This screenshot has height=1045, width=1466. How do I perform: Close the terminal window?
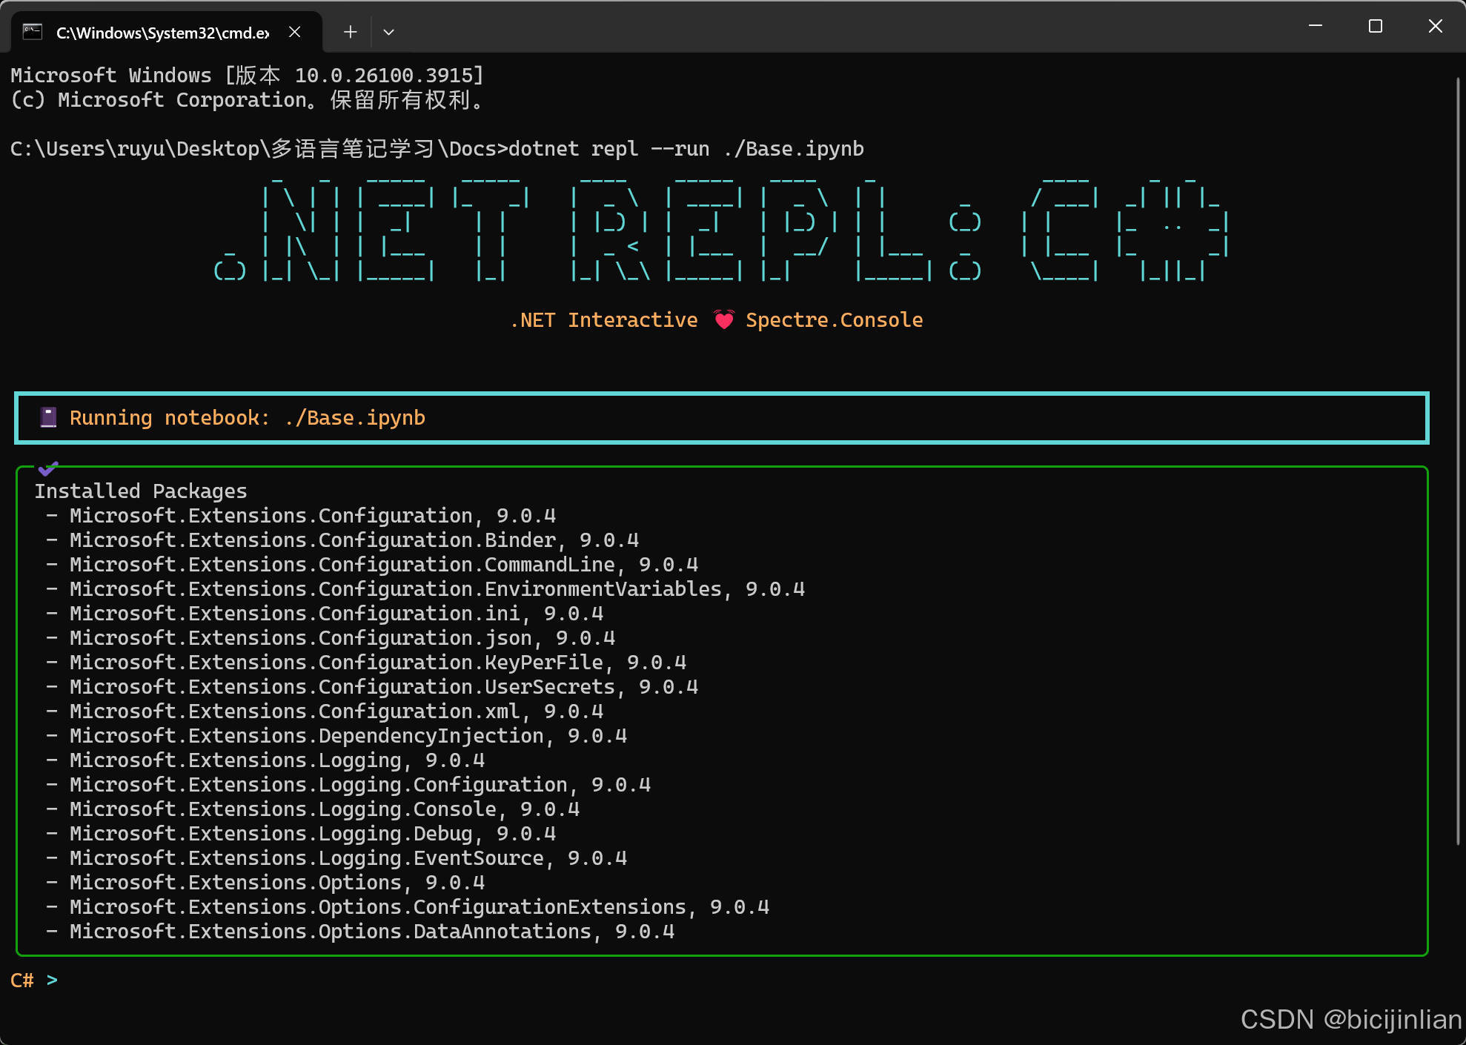1435,26
